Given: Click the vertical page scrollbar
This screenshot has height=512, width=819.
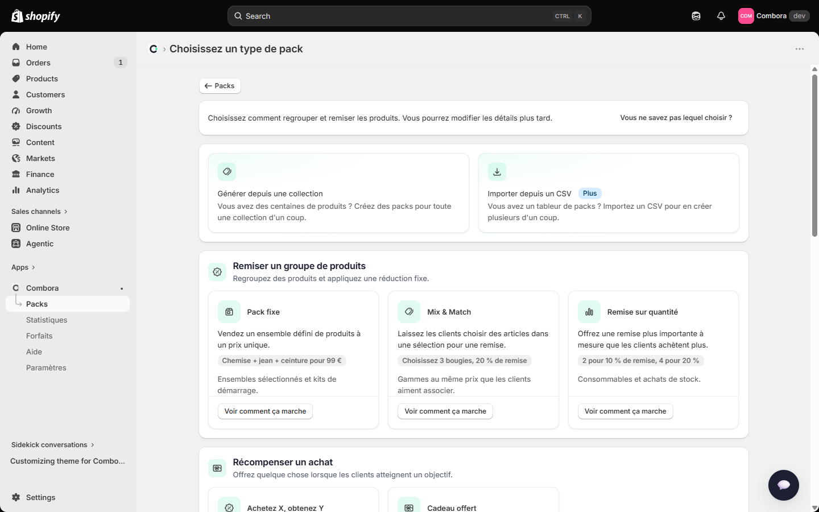Looking at the screenshot, I should coord(814,155).
